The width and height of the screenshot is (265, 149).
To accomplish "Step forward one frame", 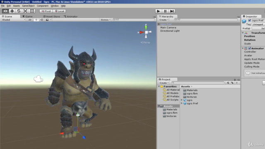I will coord(172,11).
